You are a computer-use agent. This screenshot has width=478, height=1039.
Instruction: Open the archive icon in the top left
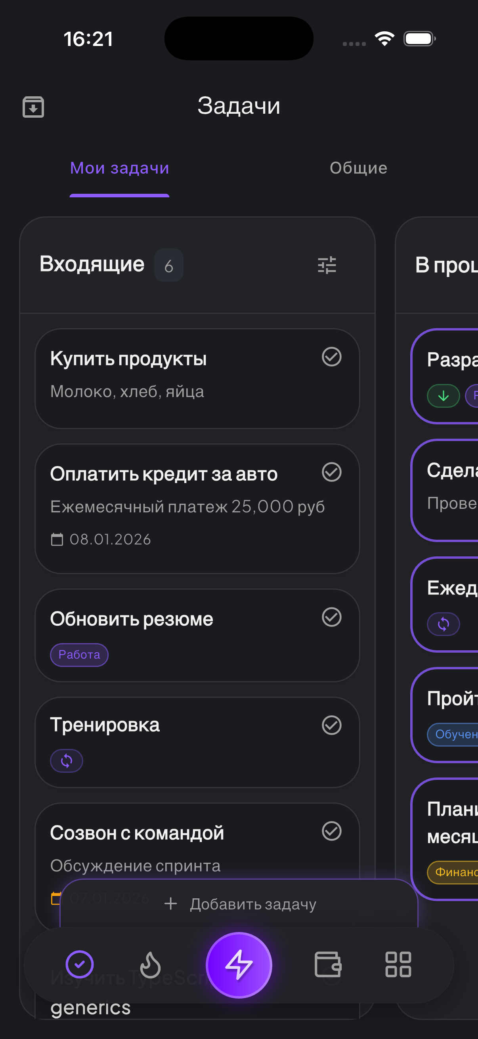point(33,107)
